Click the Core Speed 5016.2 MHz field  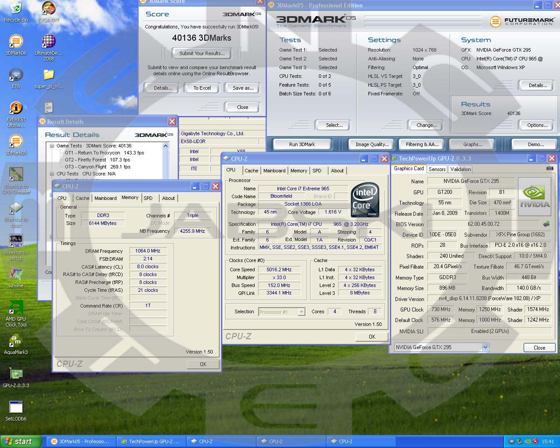click(279, 269)
